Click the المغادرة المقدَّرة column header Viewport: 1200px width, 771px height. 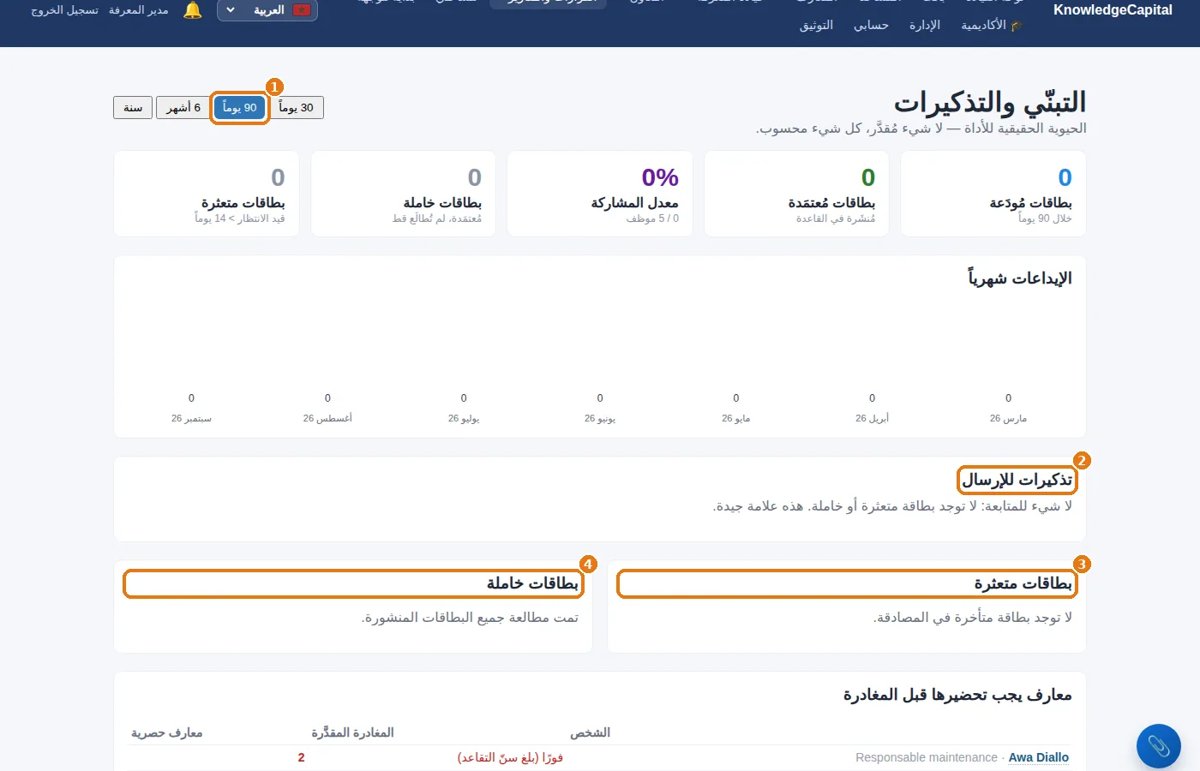coord(352,732)
